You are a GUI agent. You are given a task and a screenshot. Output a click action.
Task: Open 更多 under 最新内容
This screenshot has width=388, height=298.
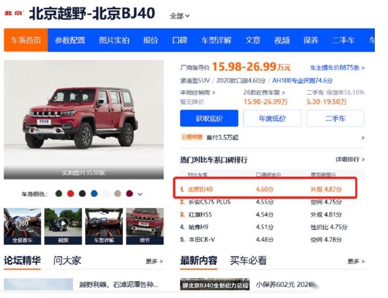356,261
